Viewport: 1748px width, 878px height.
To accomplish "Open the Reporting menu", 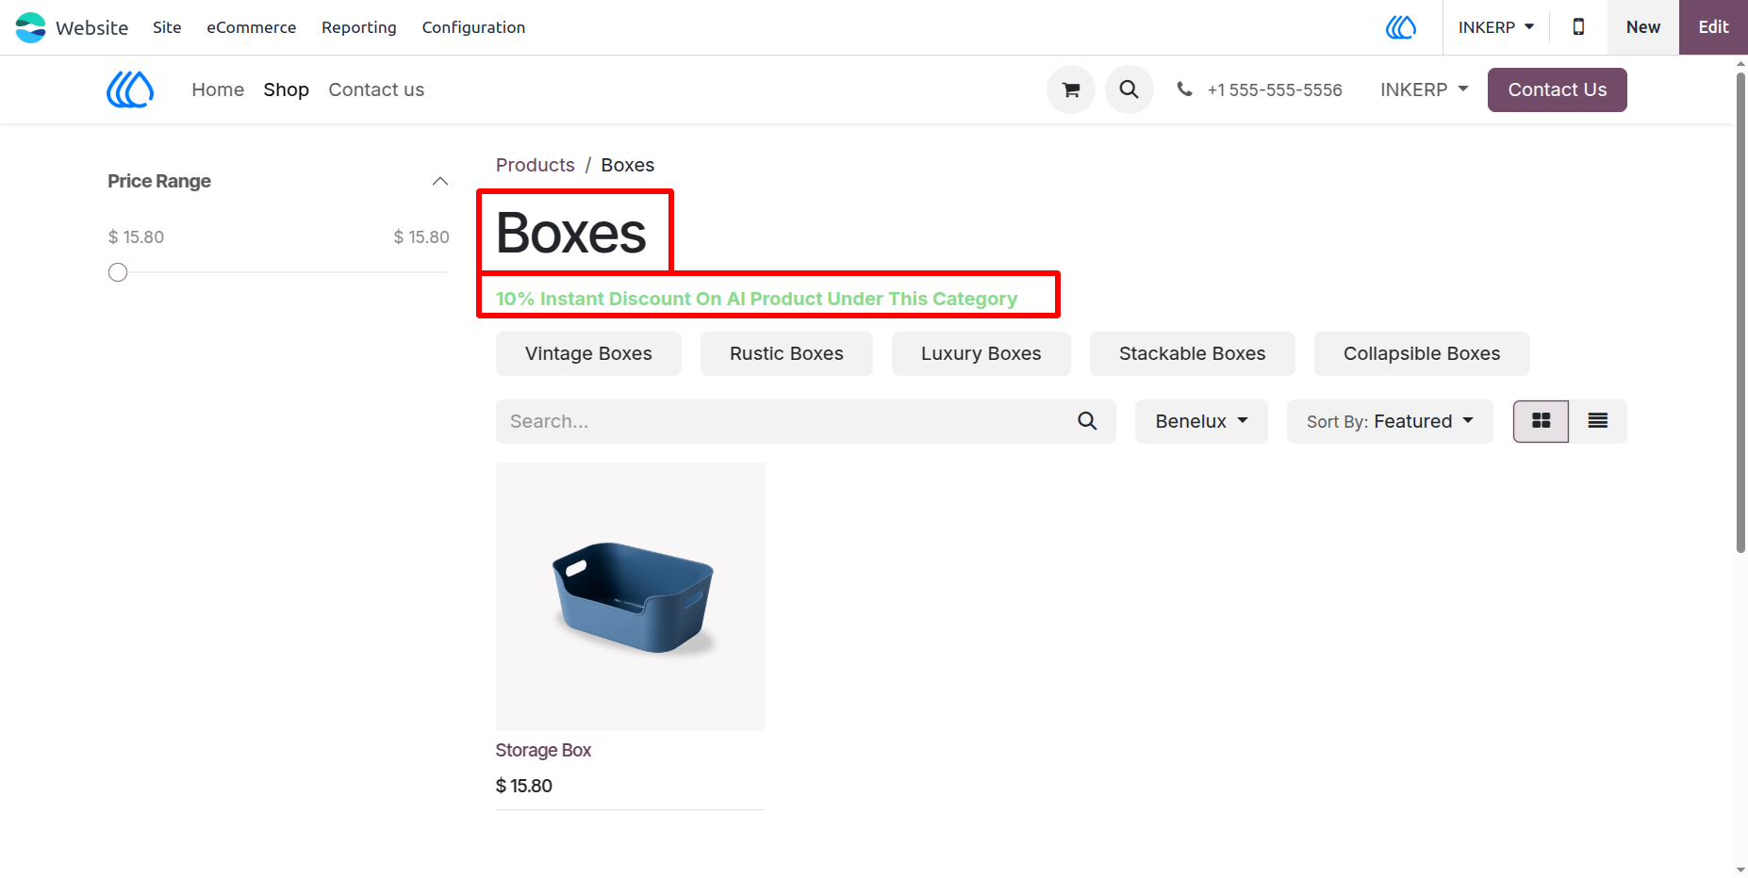I will [359, 27].
